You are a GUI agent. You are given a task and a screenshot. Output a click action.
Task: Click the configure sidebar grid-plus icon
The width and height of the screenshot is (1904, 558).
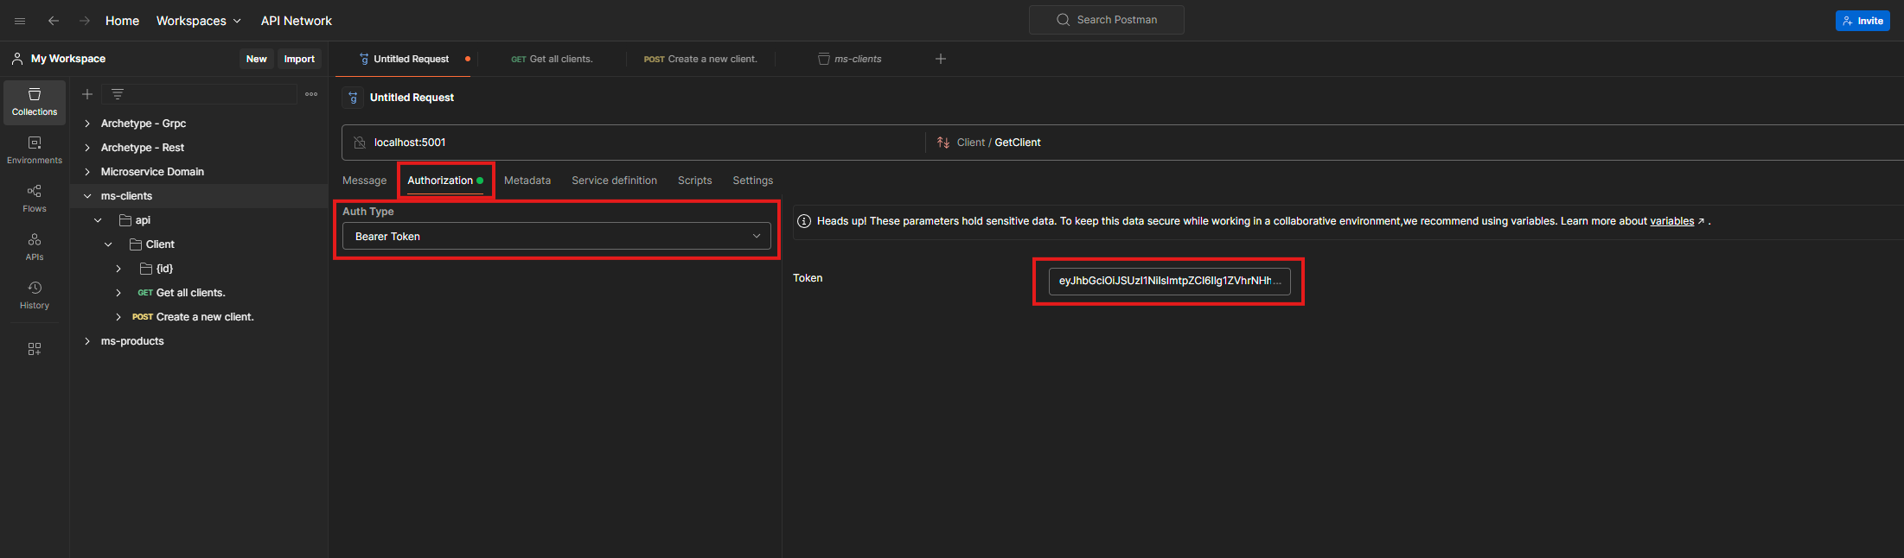pos(35,349)
